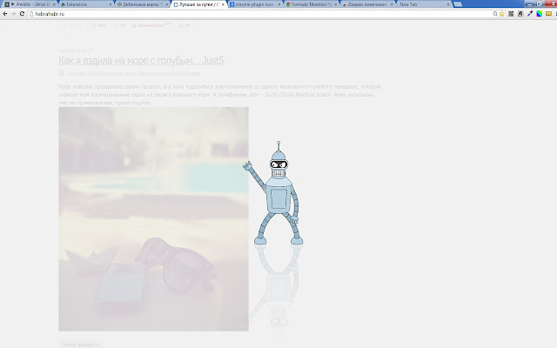Switch to the chrome plugin icon tab

(x=255, y=4)
